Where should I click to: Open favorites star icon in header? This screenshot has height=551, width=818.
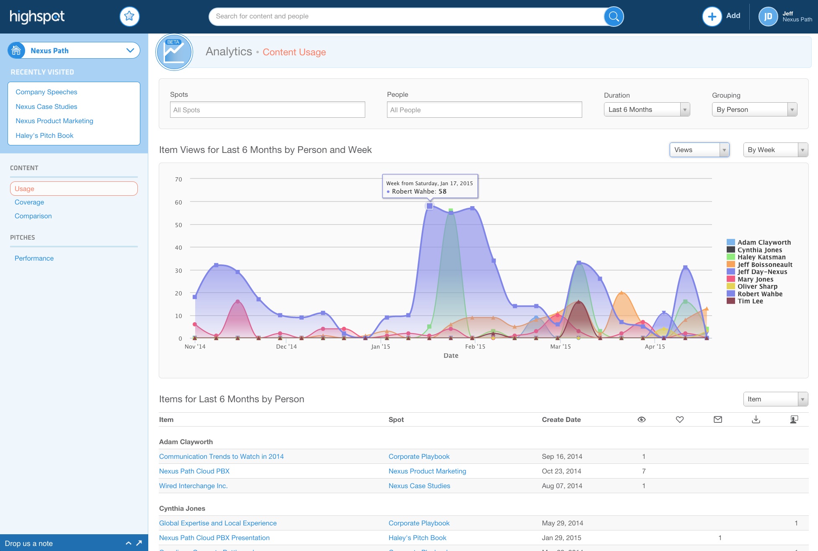point(129,16)
